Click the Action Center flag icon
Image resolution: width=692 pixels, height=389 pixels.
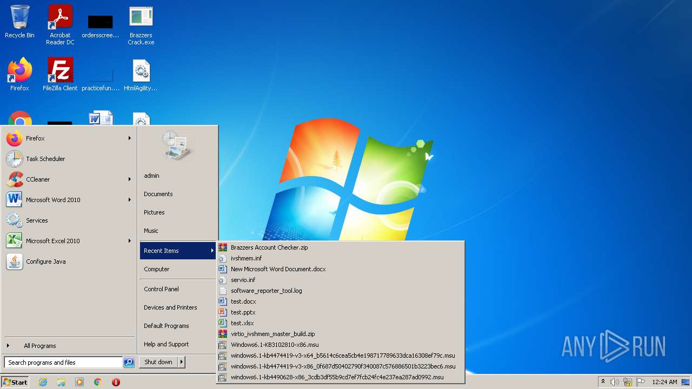pyautogui.click(x=640, y=382)
